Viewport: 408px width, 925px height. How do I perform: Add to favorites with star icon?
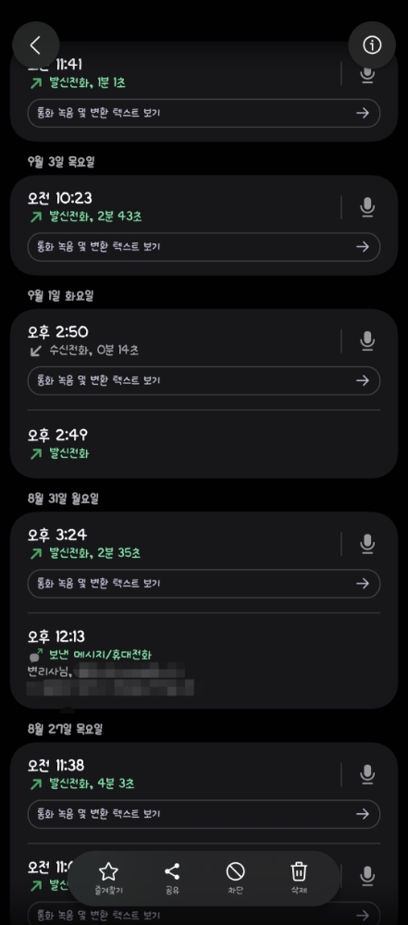pyautogui.click(x=108, y=878)
